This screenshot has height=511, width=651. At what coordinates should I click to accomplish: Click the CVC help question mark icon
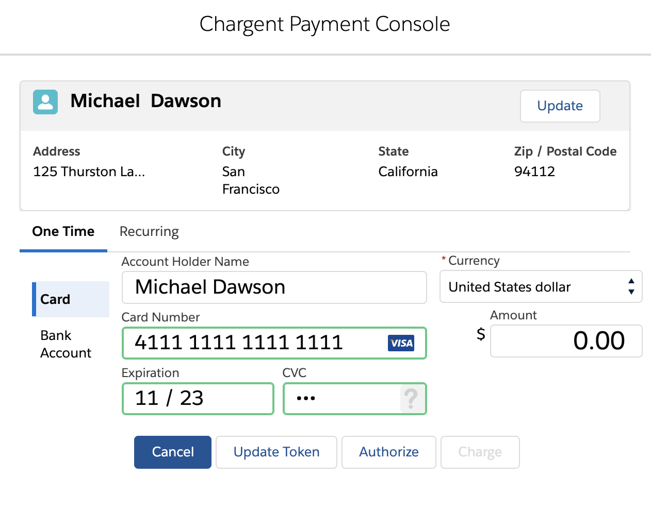[x=411, y=398]
